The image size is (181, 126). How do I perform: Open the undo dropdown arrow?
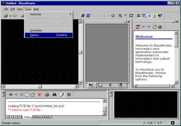click(100, 16)
